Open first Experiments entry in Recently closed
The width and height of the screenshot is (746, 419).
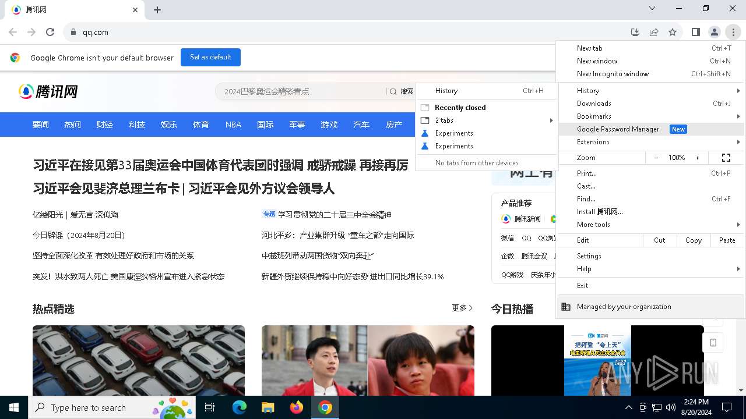tap(487, 133)
